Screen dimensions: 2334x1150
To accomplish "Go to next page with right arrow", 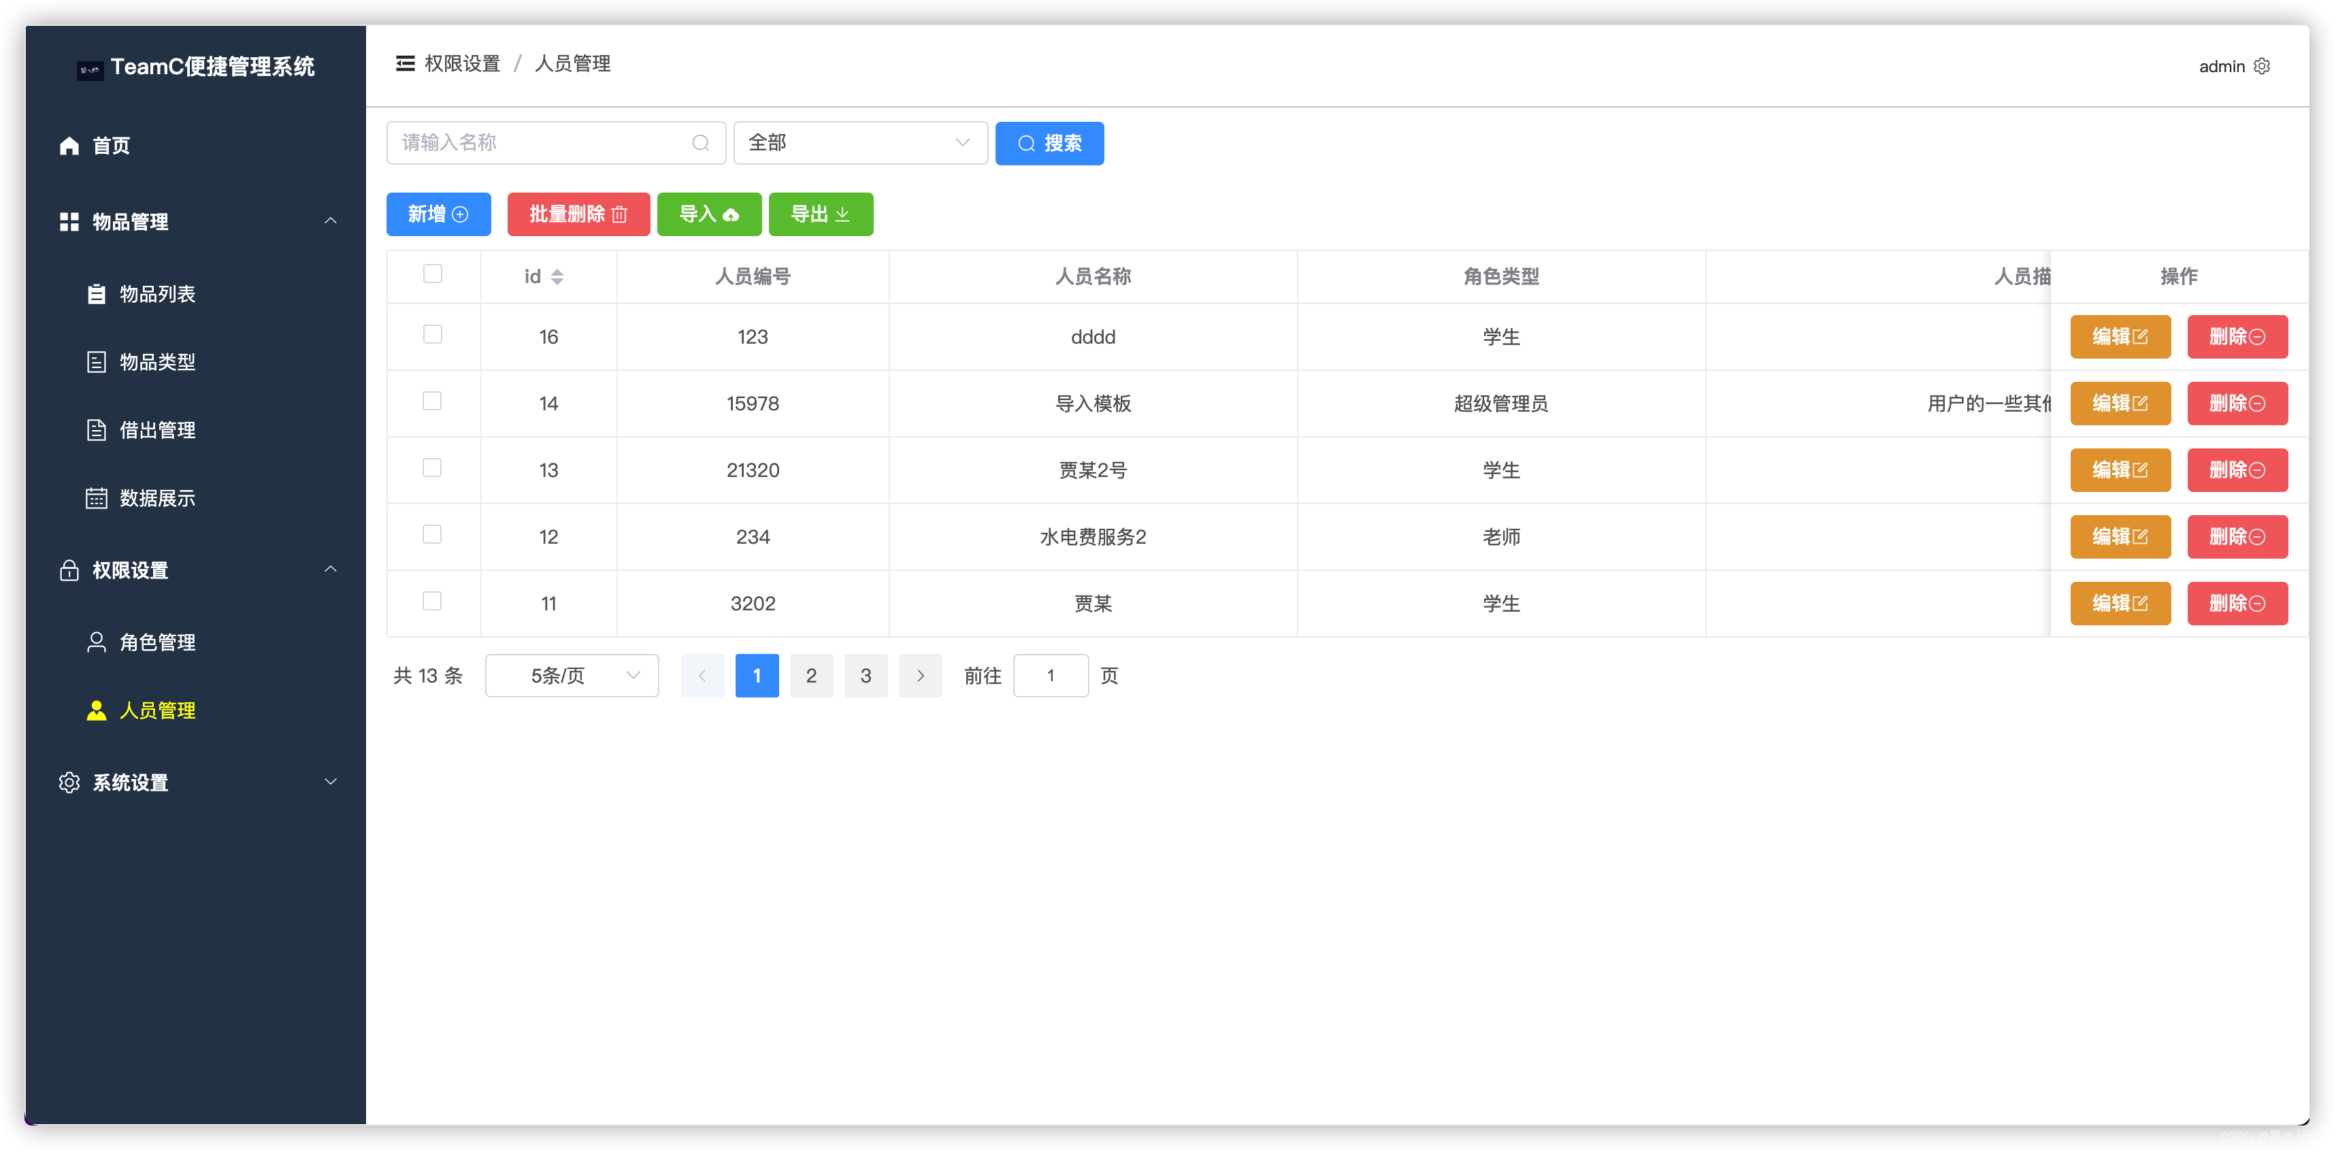I will pos(921,676).
